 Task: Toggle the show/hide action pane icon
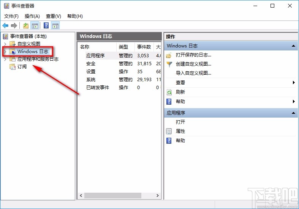[x=55, y=25]
